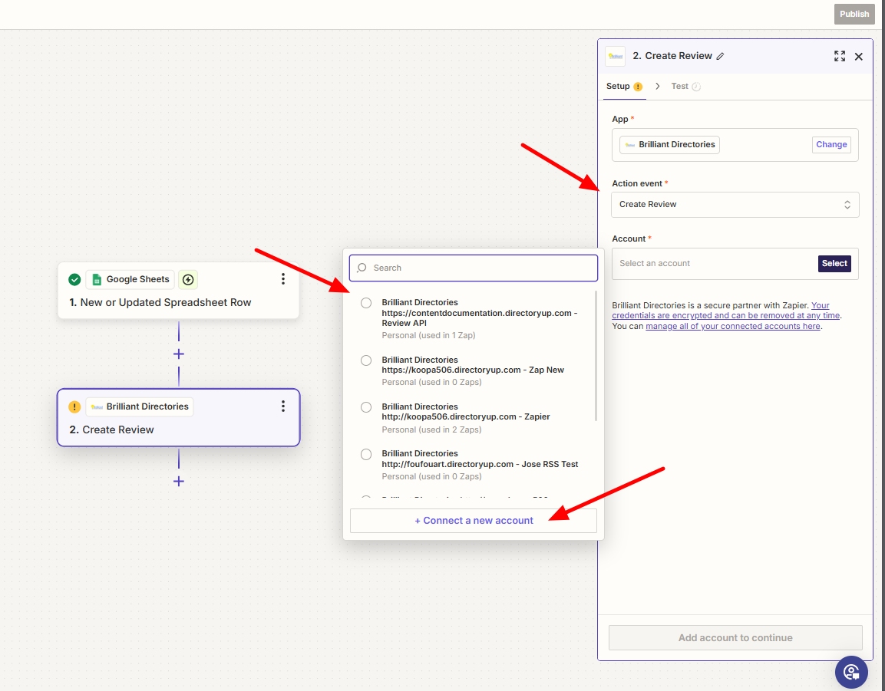Focus the account Search field
The height and width of the screenshot is (691, 885).
473,268
